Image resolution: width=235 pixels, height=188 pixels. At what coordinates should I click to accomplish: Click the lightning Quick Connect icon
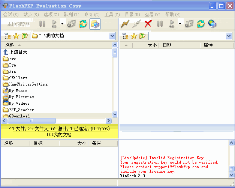tap(125, 24)
